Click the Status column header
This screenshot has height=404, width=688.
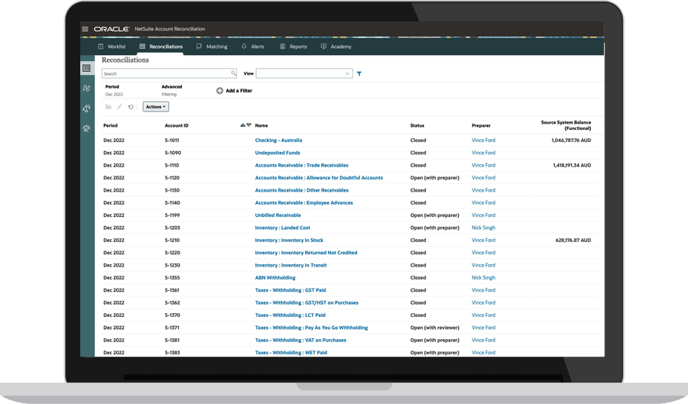click(x=417, y=125)
